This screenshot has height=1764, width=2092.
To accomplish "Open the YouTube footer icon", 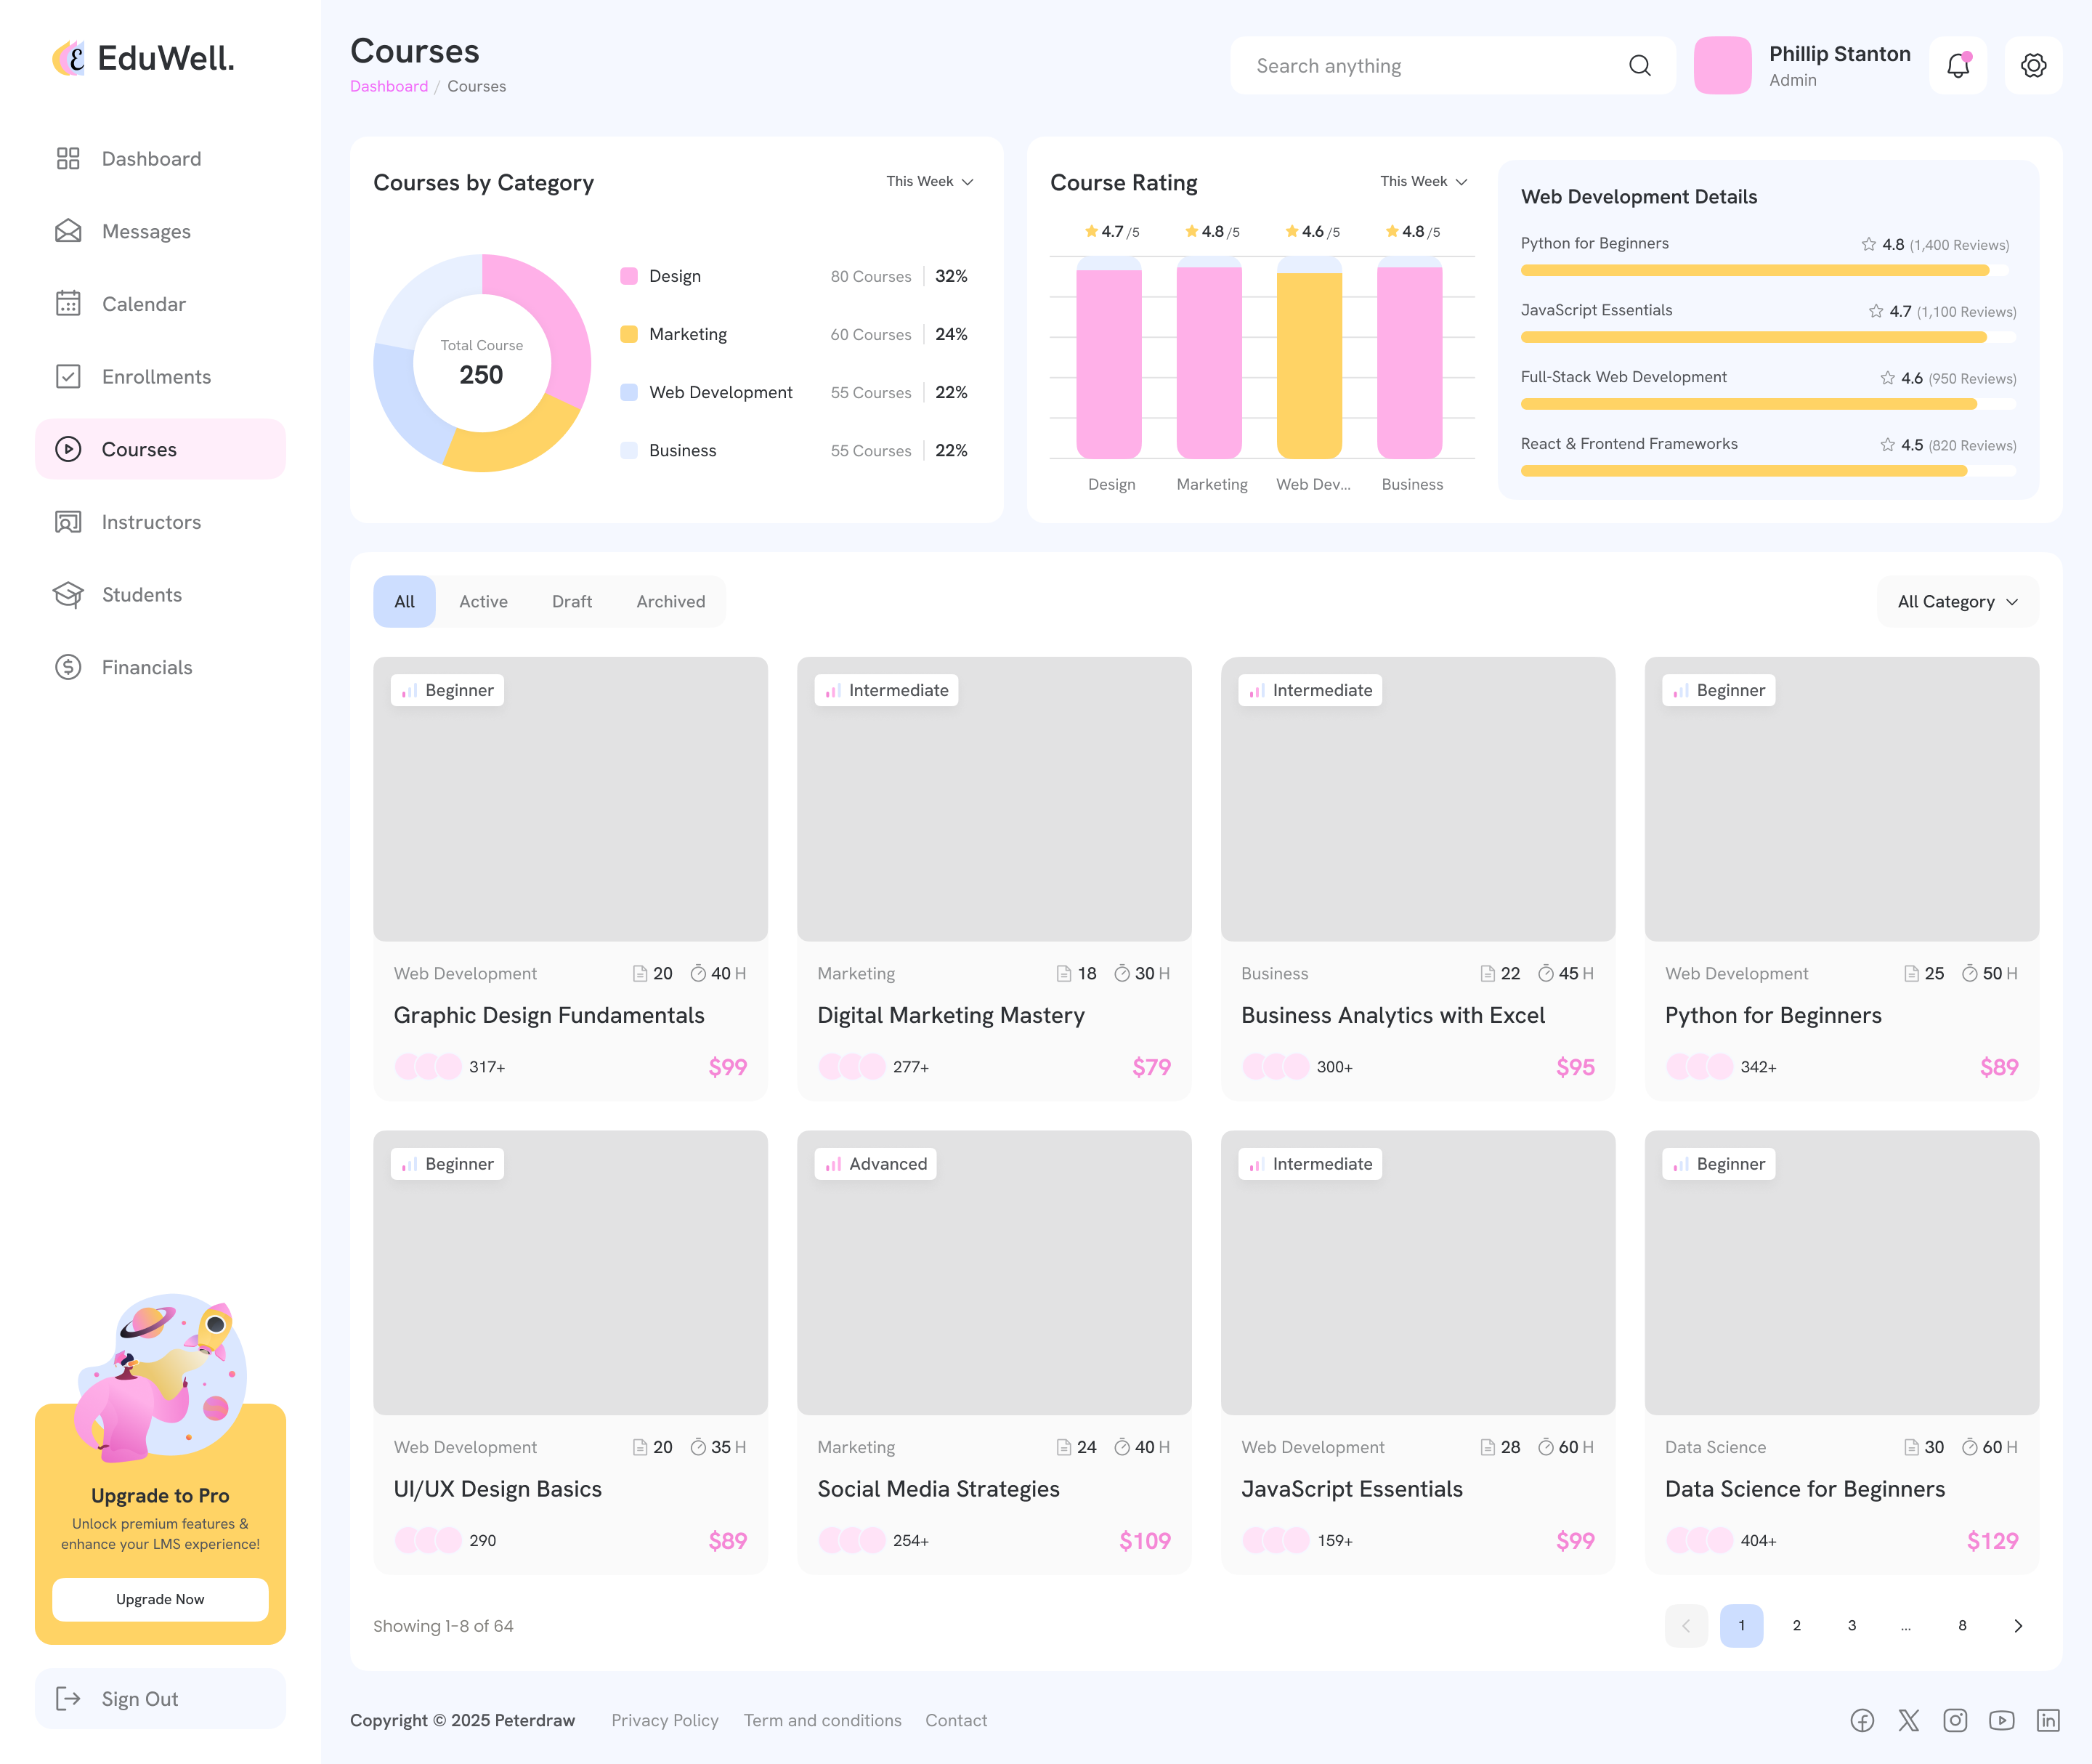I will pos(2001,1720).
